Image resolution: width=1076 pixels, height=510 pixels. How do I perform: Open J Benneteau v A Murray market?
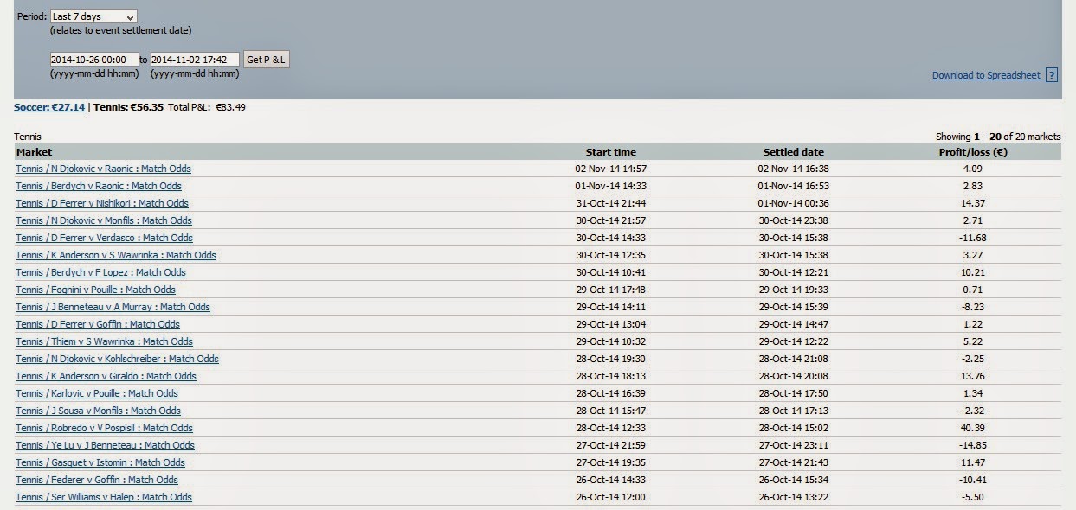113,307
